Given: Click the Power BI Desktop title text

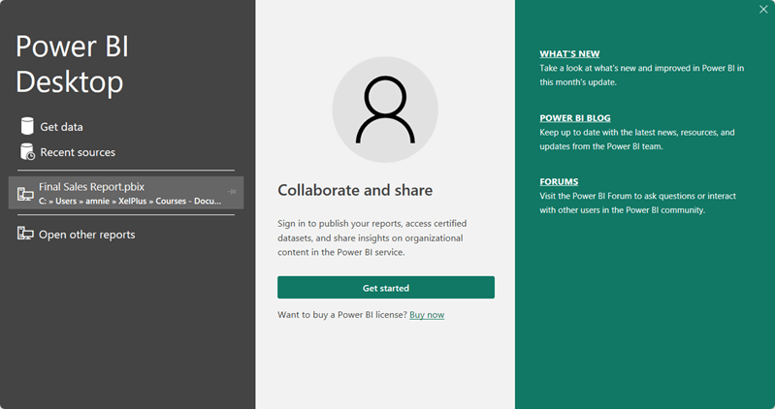Looking at the screenshot, I should [71, 64].
